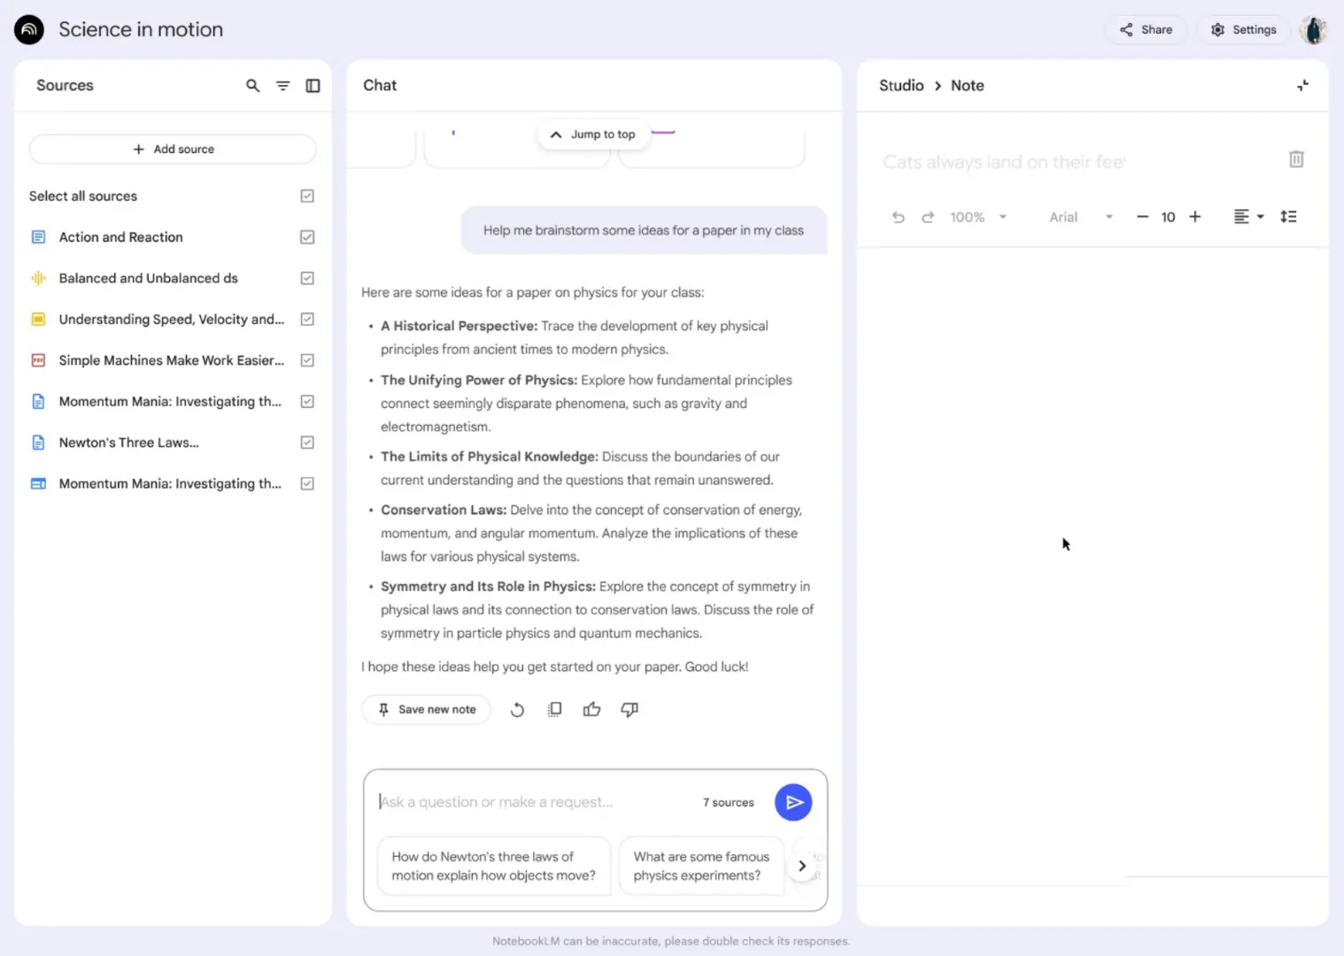Click the thumbs up icon on response
Screen dimensions: 1344x956
pyautogui.click(x=591, y=709)
